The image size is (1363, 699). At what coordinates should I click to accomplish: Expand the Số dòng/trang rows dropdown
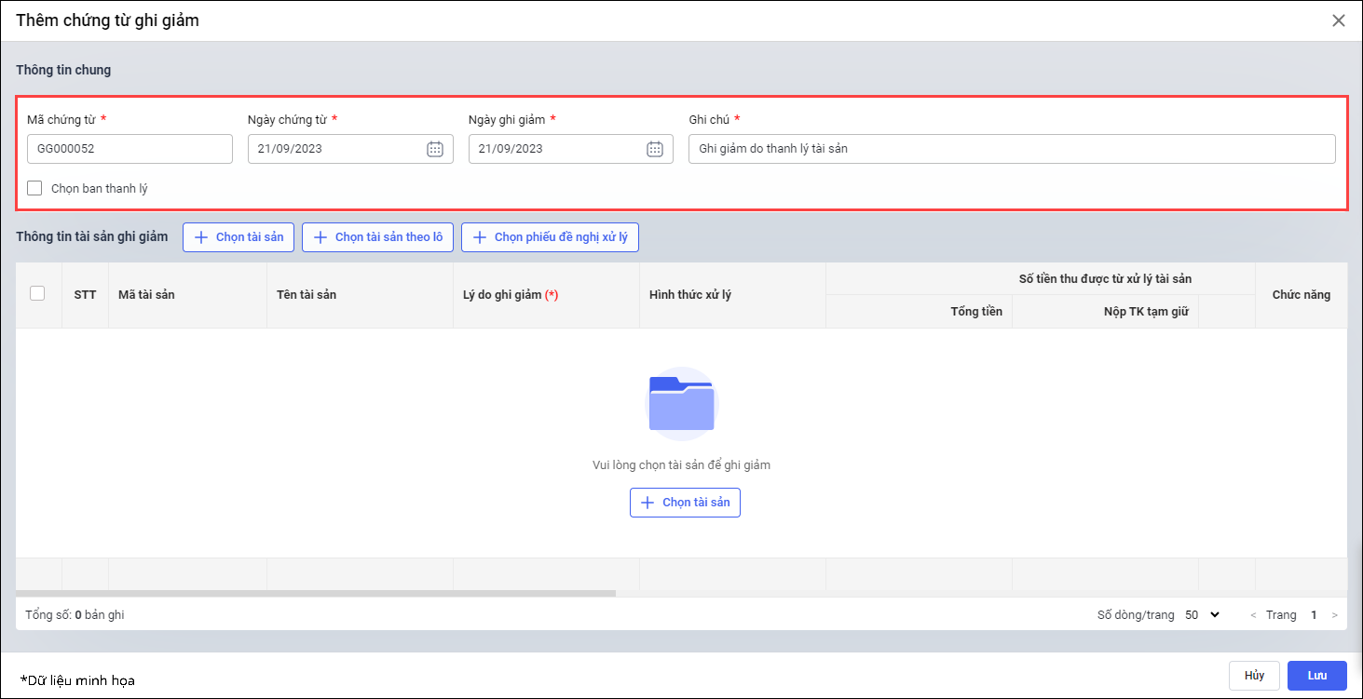(x=1202, y=615)
